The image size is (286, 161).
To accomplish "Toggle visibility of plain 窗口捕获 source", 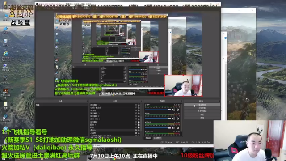I will 136,122.
